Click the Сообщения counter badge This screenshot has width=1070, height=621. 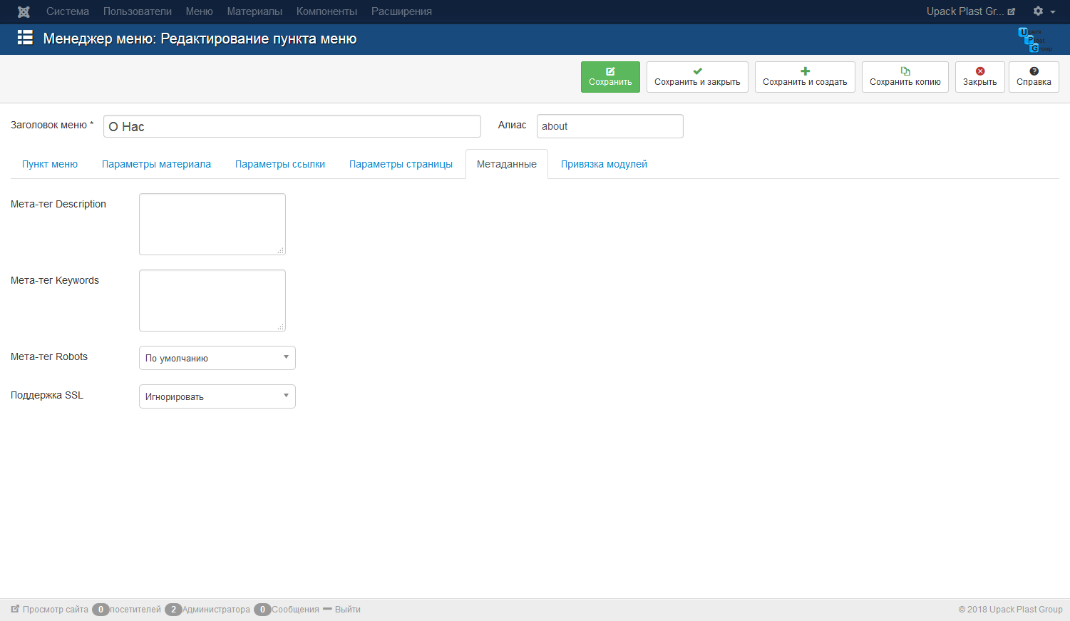(262, 610)
